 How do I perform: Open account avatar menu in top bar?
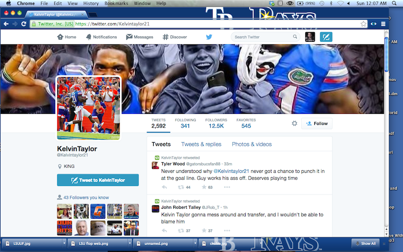[310, 37]
